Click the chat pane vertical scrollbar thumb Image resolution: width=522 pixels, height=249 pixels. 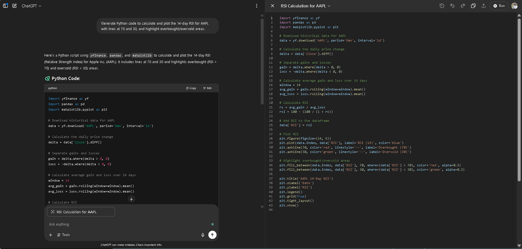coord(262,61)
